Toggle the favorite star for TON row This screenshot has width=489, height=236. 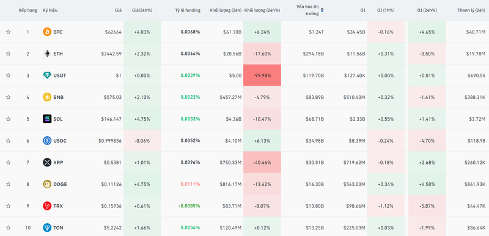8,227
